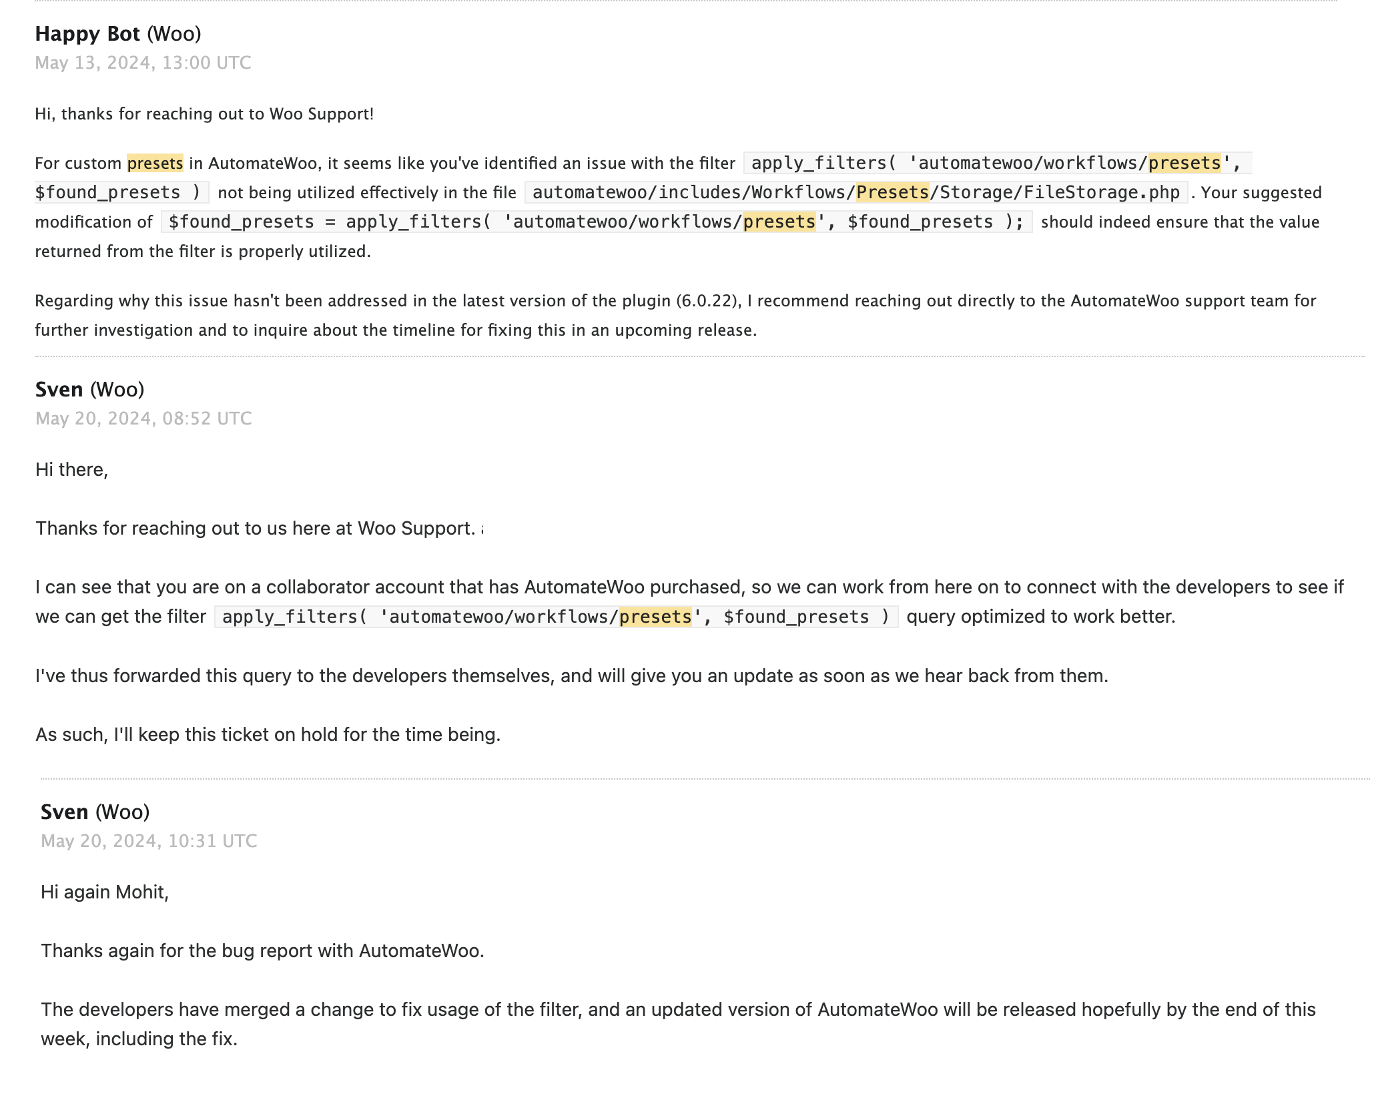1378x1102 pixels.
Task: Click the apply_filters code in Sven's first reply
Action: coord(556,616)
